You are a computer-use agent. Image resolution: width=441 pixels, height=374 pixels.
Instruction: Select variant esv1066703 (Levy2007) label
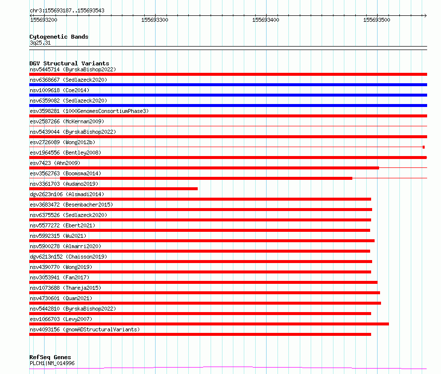click(x=61, y=319)
